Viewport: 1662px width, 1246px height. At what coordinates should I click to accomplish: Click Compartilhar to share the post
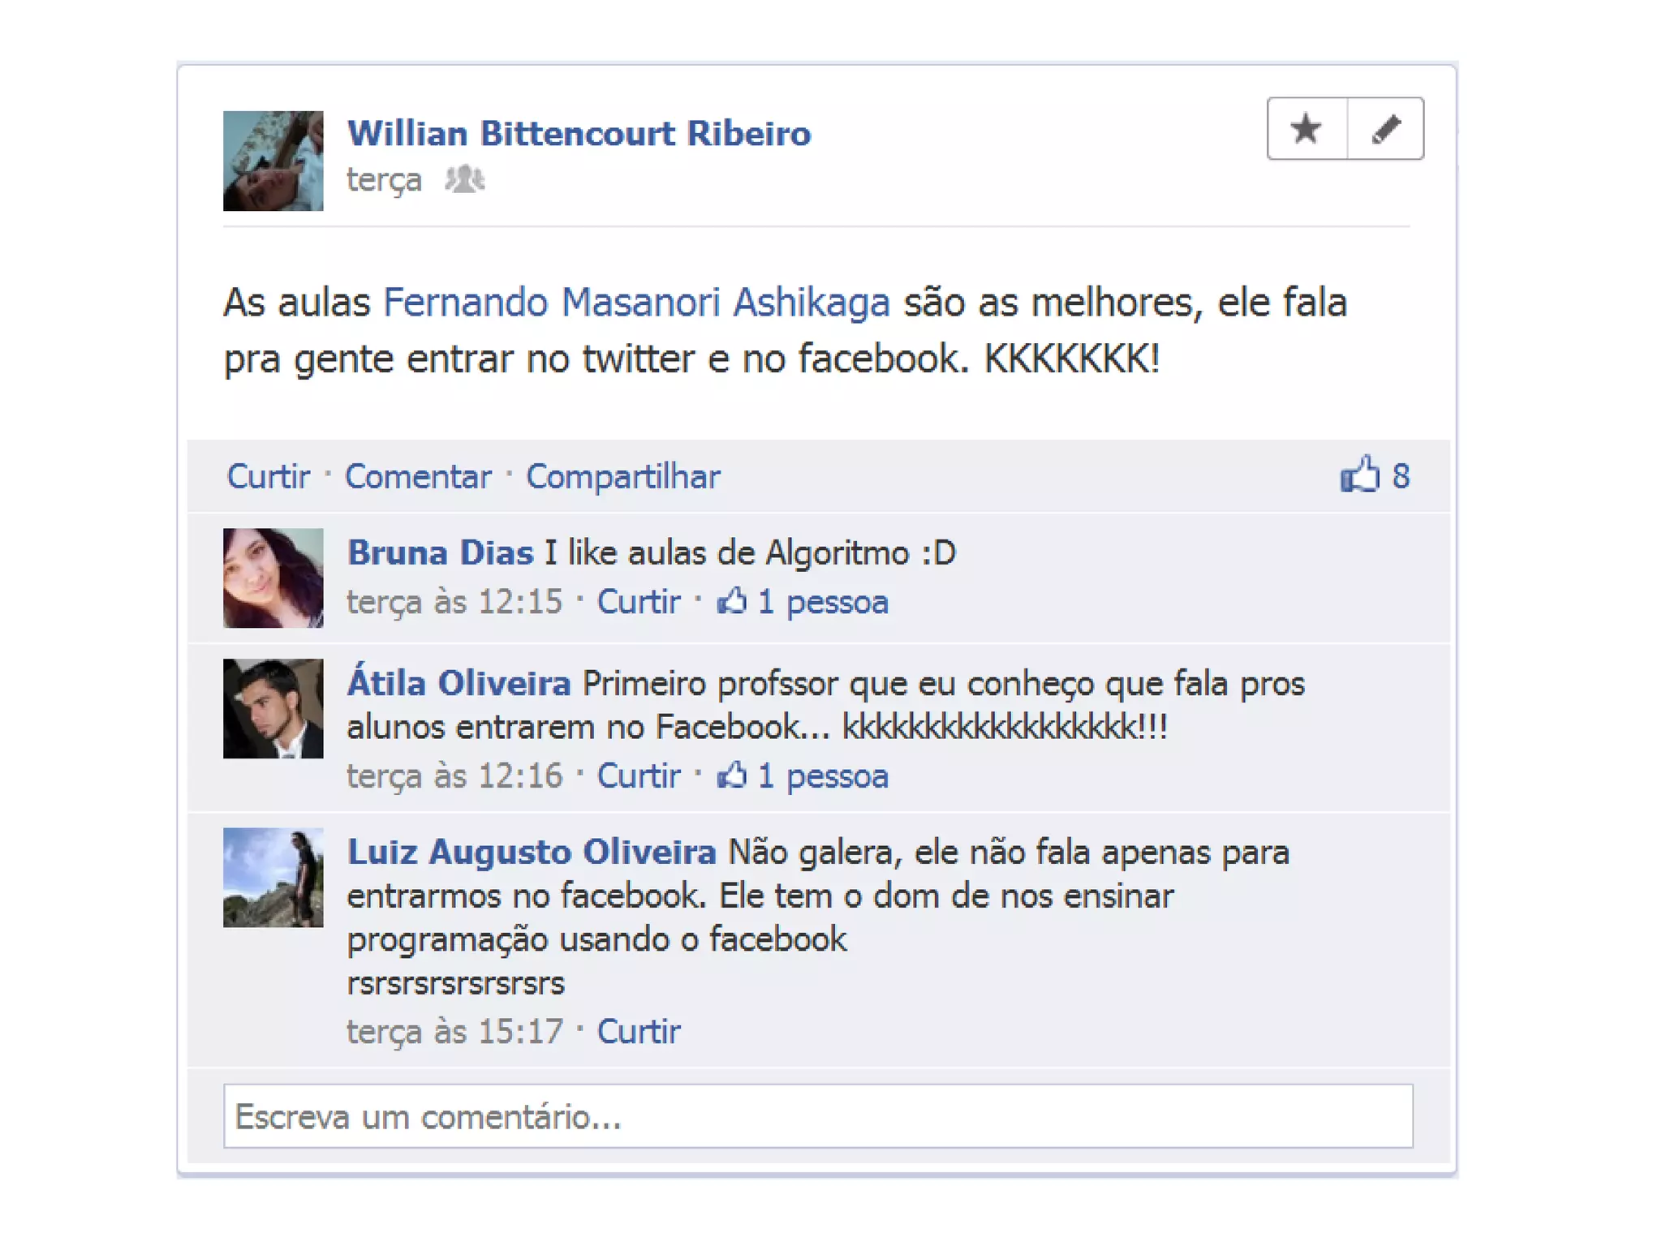(x=623, y=476)
